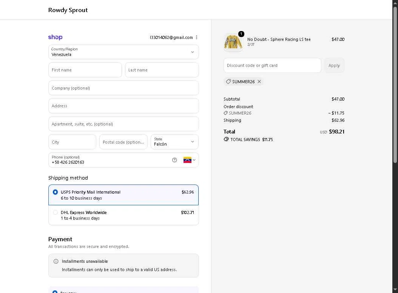Click the Rowdy Sprout store title
Viewport: 398px width, 293px height.
tap(68, 10)
